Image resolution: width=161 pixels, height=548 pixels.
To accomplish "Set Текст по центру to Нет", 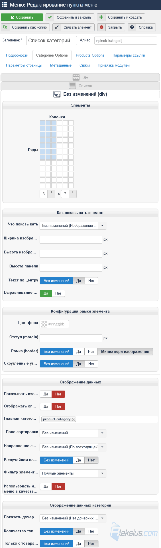I will pos(91,281).
